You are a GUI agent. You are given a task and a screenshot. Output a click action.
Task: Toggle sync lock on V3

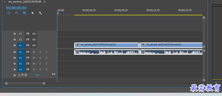[28, 34]
